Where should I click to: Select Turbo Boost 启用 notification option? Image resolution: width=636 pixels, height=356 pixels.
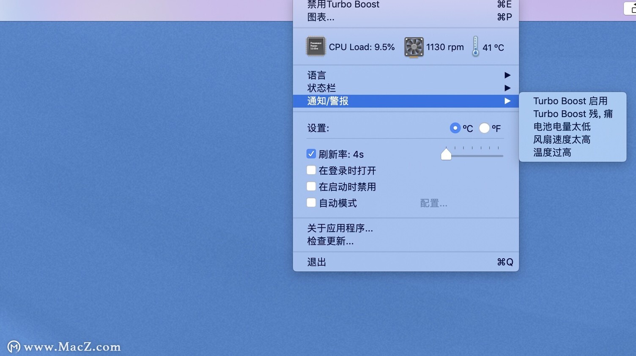click(573, 101)
